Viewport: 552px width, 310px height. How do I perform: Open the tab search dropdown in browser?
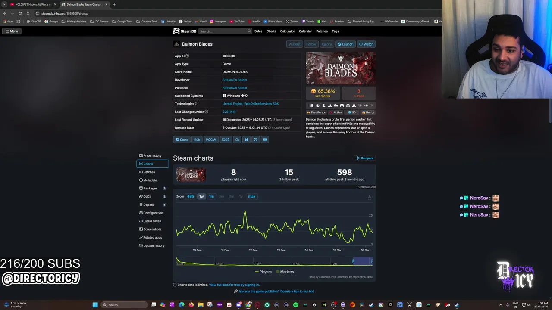coord(5,4)
